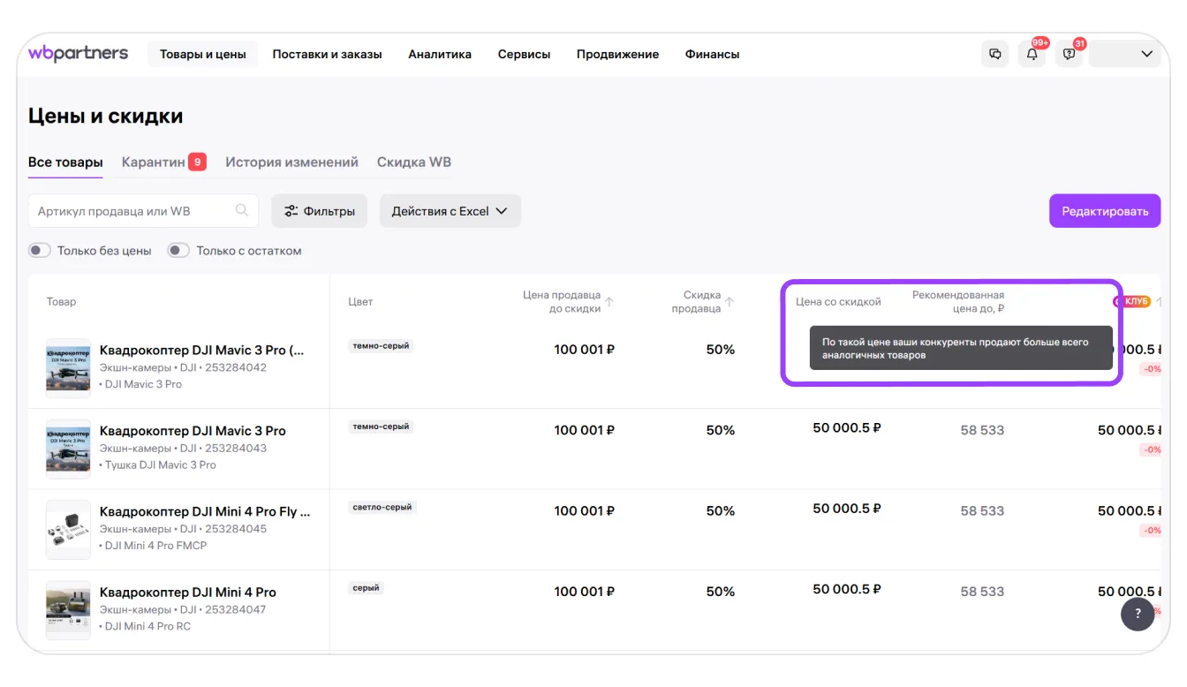Click the Цена со скидкой column header

coord(838,302)
